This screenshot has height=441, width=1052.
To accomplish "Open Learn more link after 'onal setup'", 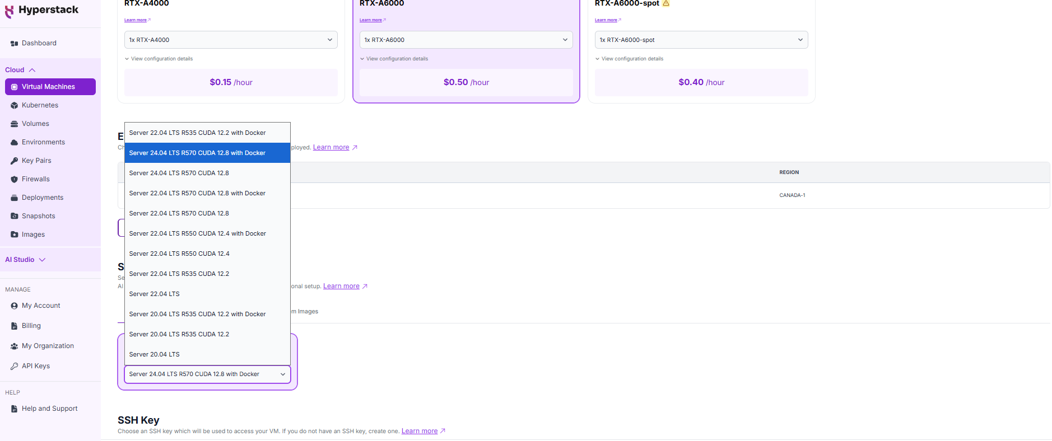I will (x=341, y=286).
